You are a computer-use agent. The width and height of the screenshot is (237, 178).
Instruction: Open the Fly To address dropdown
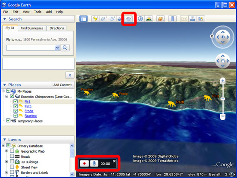pyautogui.click(x=57, y=48)
